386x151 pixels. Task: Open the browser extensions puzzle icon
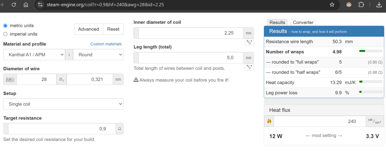361,5
